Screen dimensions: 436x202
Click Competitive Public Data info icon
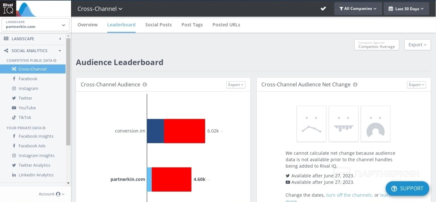(55, 61)
